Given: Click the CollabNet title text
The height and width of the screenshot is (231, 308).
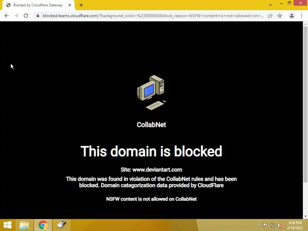Looking at the screenshot, I should coord(152,125).
